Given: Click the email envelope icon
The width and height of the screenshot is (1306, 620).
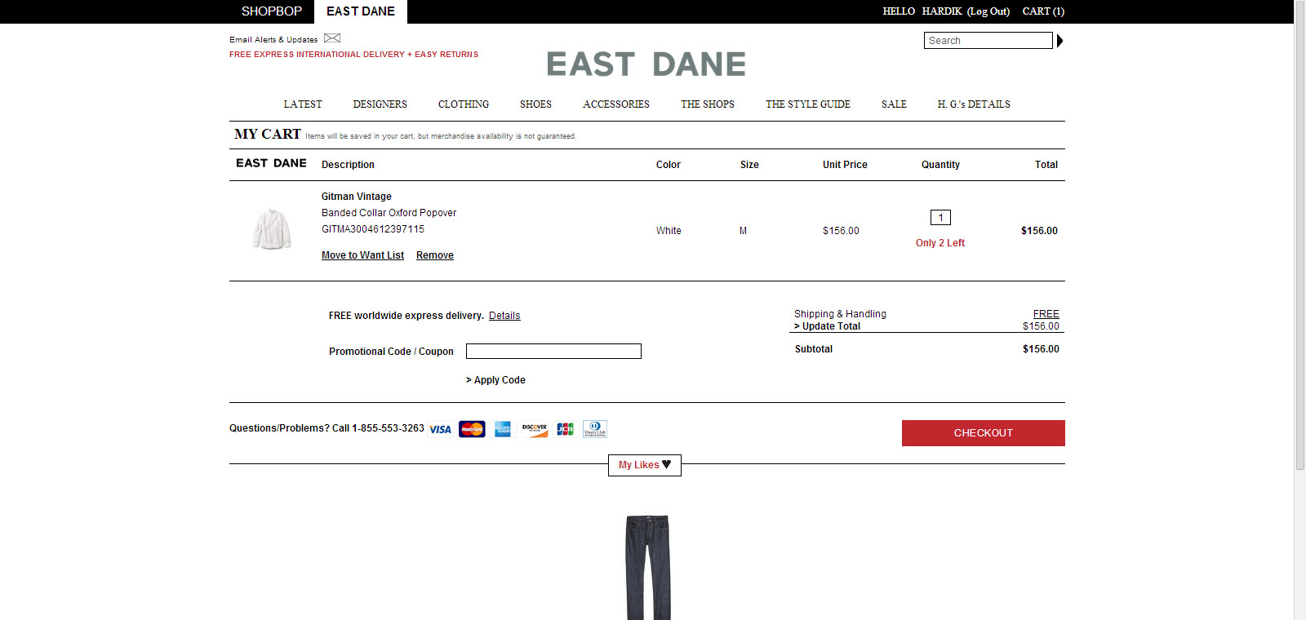Looking at the screenshot, I should (x=332, y=38).
